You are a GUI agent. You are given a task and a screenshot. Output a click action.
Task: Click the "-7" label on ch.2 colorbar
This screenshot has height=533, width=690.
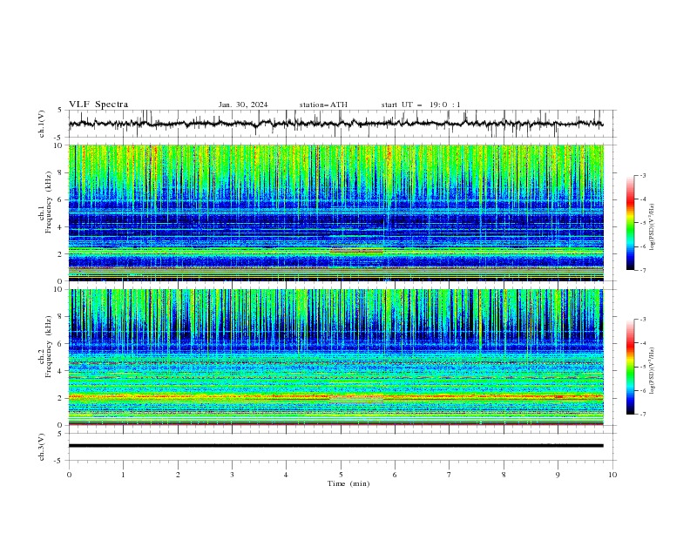(643, 415)
